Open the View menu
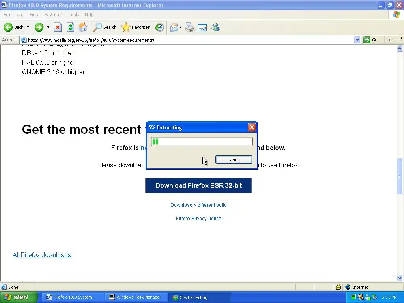This screenshot has height=303, width=404. [x=34, y=15]
